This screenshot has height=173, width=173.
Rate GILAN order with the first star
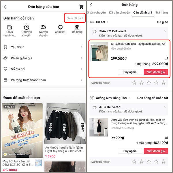click(134, 83)
